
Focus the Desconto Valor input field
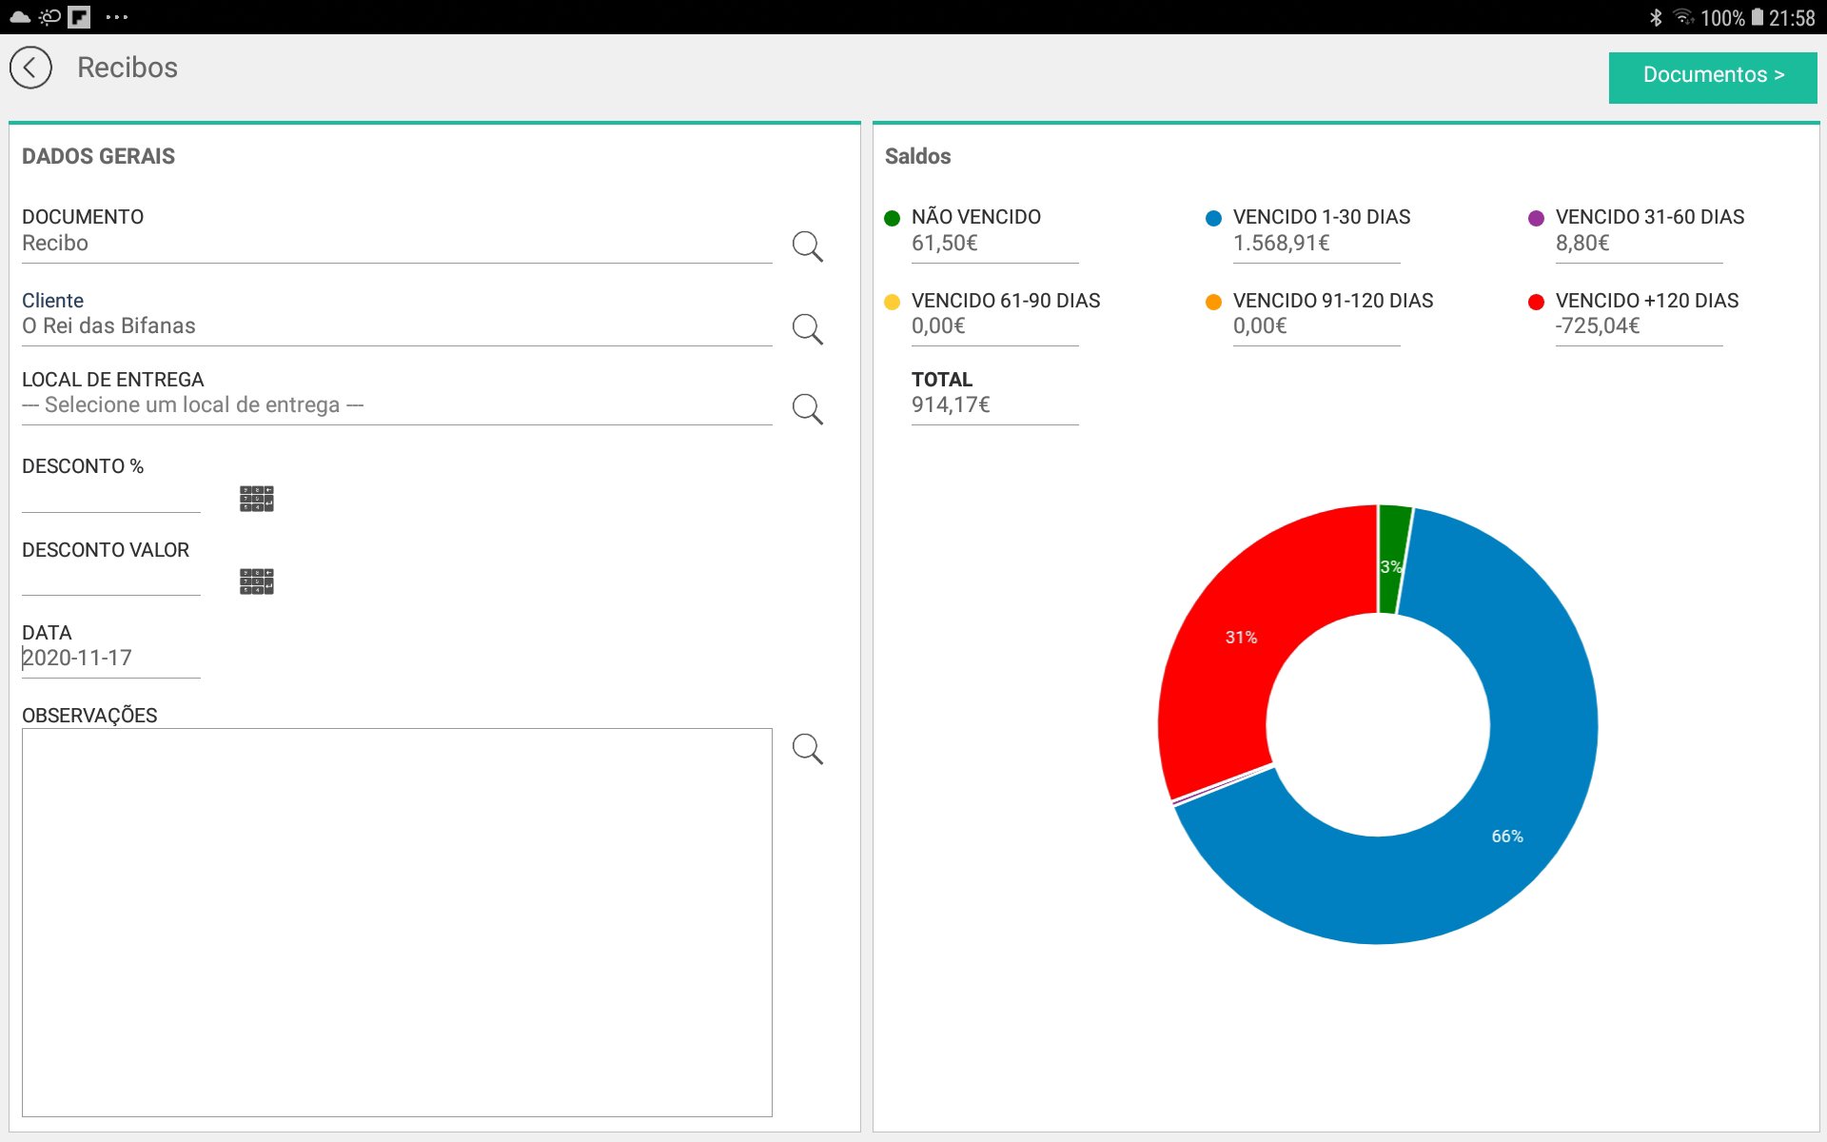coord(110,580)
